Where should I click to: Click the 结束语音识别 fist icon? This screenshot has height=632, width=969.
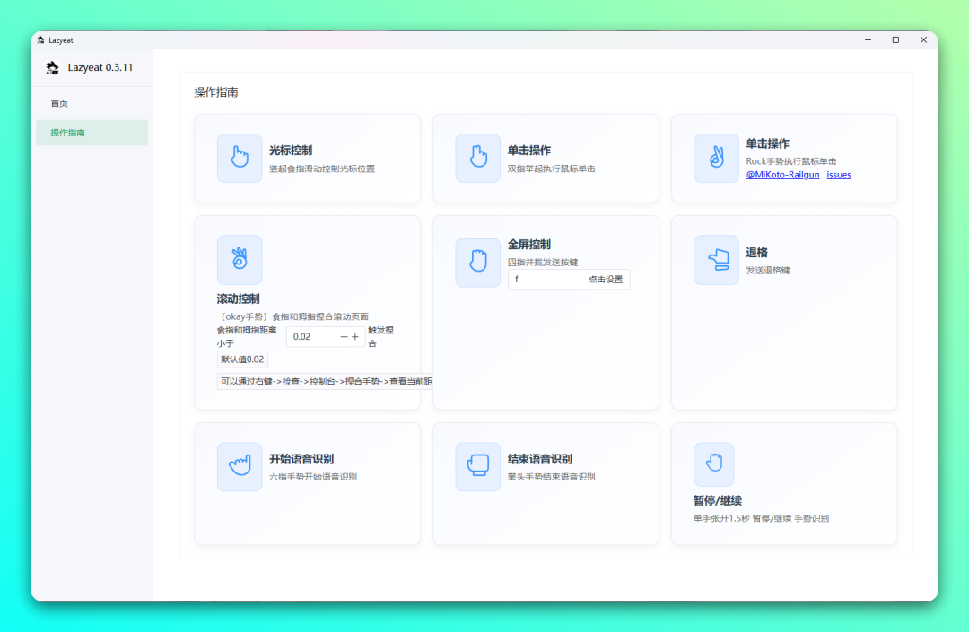[x=477, y=466]
